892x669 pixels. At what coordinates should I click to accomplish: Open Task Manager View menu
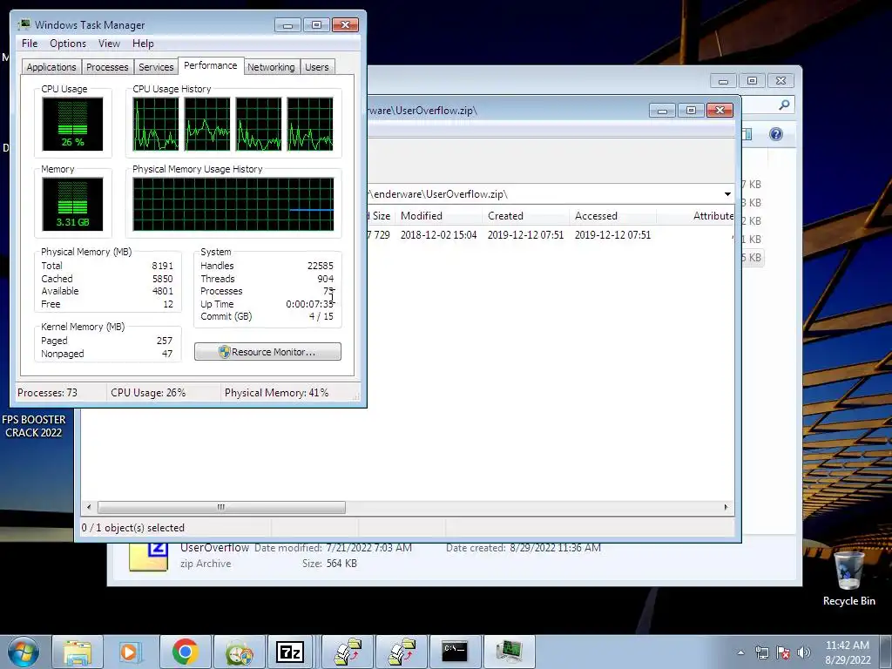pos(109,44)
